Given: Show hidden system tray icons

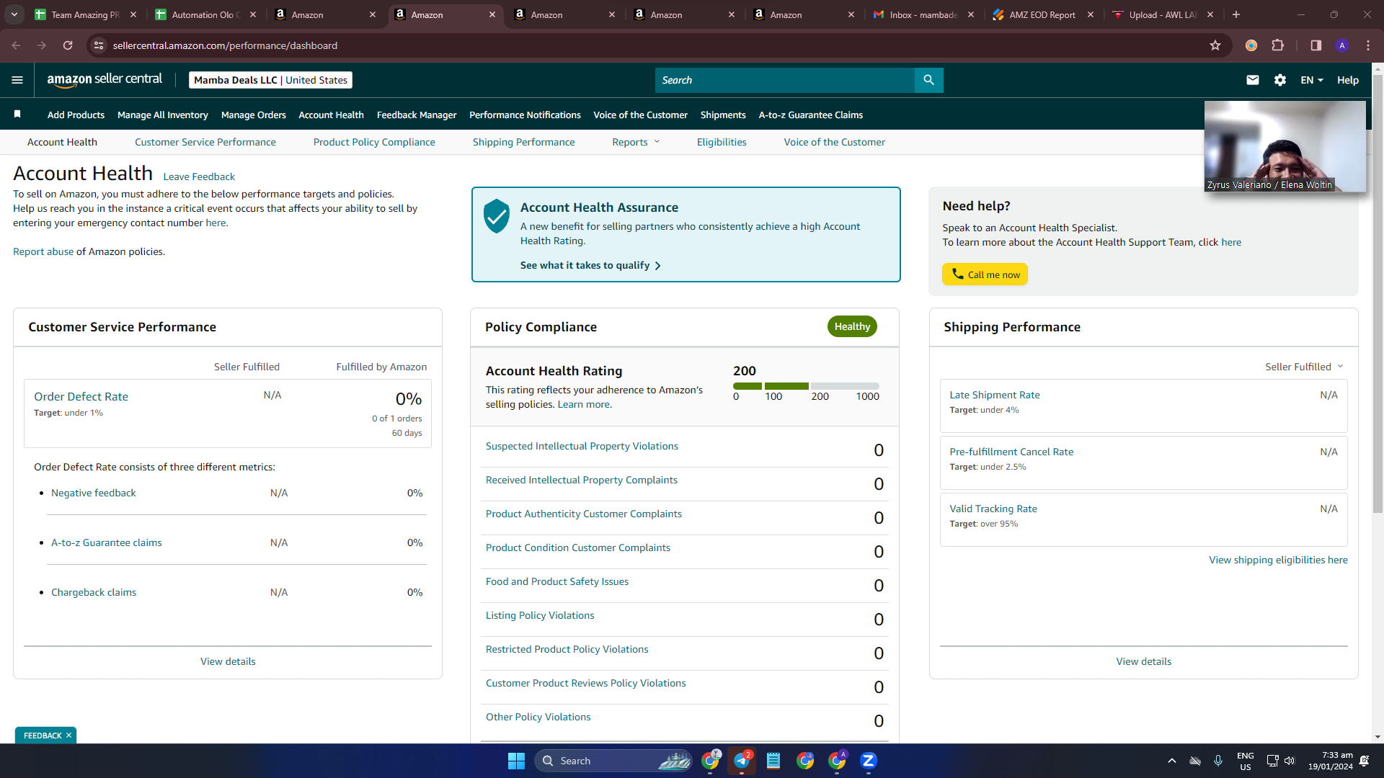Looking at the screenshot, I should coord(1172,761).
